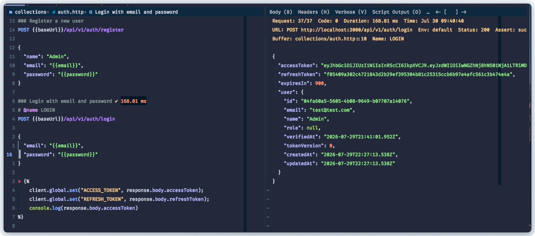Open the collections breadcrumb segment
Image resolution: width=535 pixels, height=236 pixels.
[x=31, y=12]
